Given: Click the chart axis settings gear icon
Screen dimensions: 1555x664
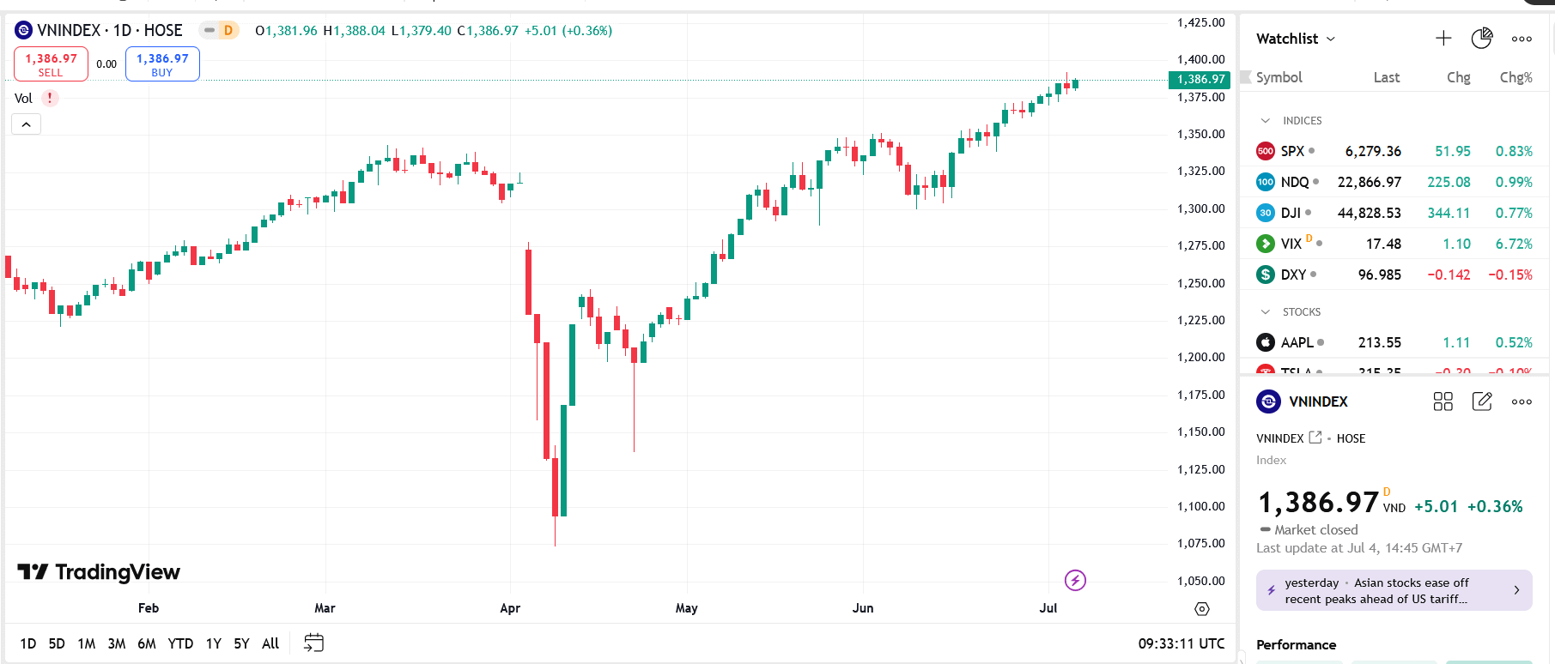Looking at the screenshot, I should [1202, 609].
